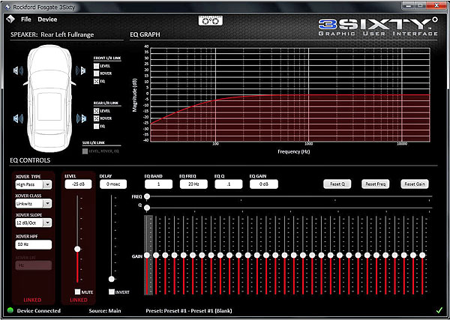Toggle Front L/R Link EQ checkbox
The width and height of the screenshot is (450, 320).
[x=97, y=82]
